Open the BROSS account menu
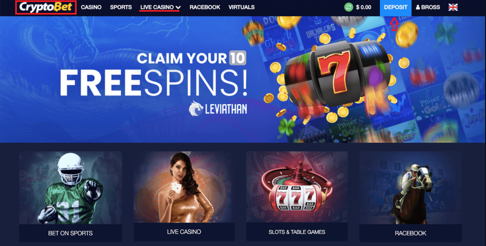This screenshot has width=486, height=246. [x=428, y=7]
